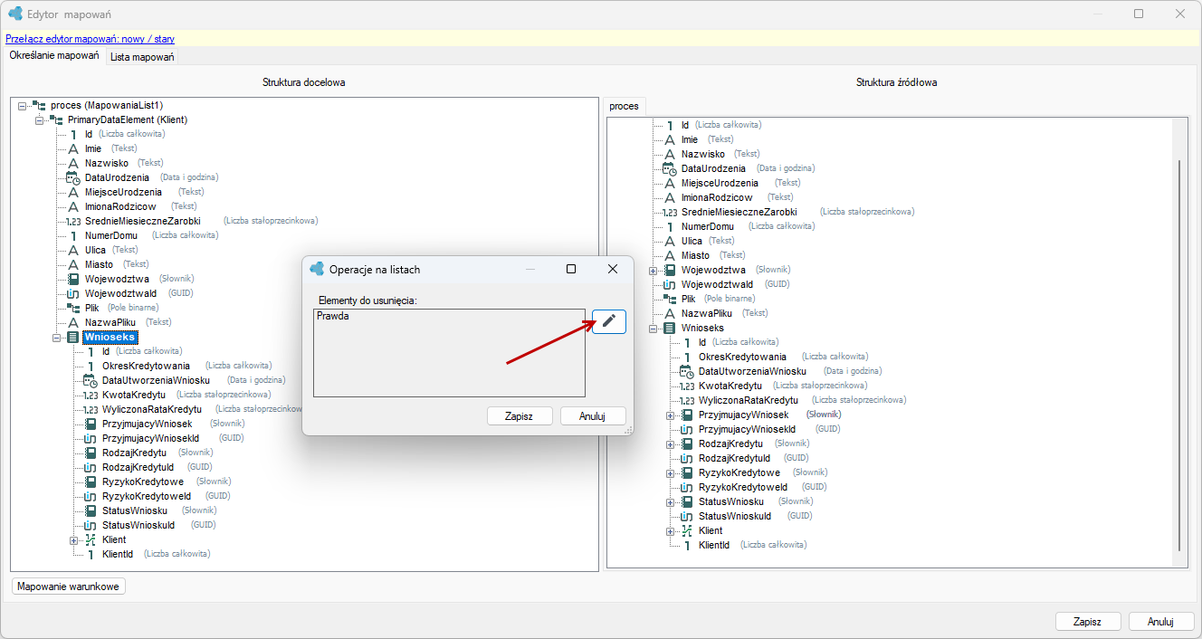Screen dimensions: 1202x639
Task: Click Zapisz at the bottom of Edytor mapowań
Action: 1087,622
